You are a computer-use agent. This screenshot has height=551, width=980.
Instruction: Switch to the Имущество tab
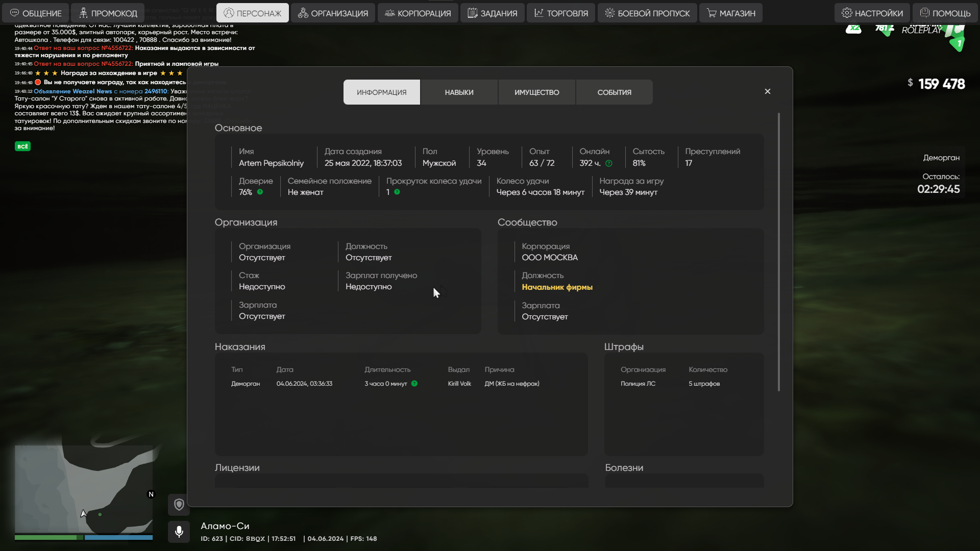(536, 92)
